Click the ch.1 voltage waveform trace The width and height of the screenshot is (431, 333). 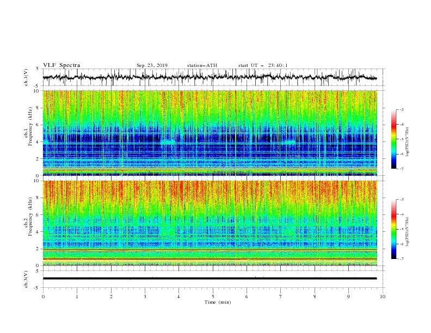(x=210, y=77)
